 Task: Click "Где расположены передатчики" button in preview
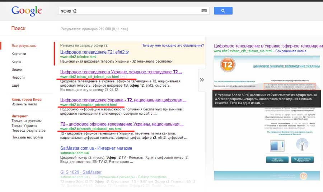(303, 160)
